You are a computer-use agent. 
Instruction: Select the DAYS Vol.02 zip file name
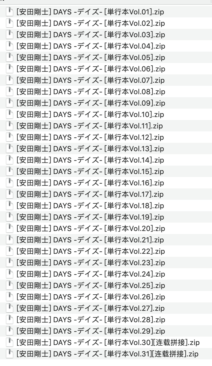(91, 23)
